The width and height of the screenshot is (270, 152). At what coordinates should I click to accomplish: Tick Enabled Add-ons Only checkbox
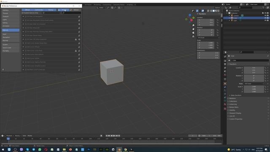(x=22, y=13)
